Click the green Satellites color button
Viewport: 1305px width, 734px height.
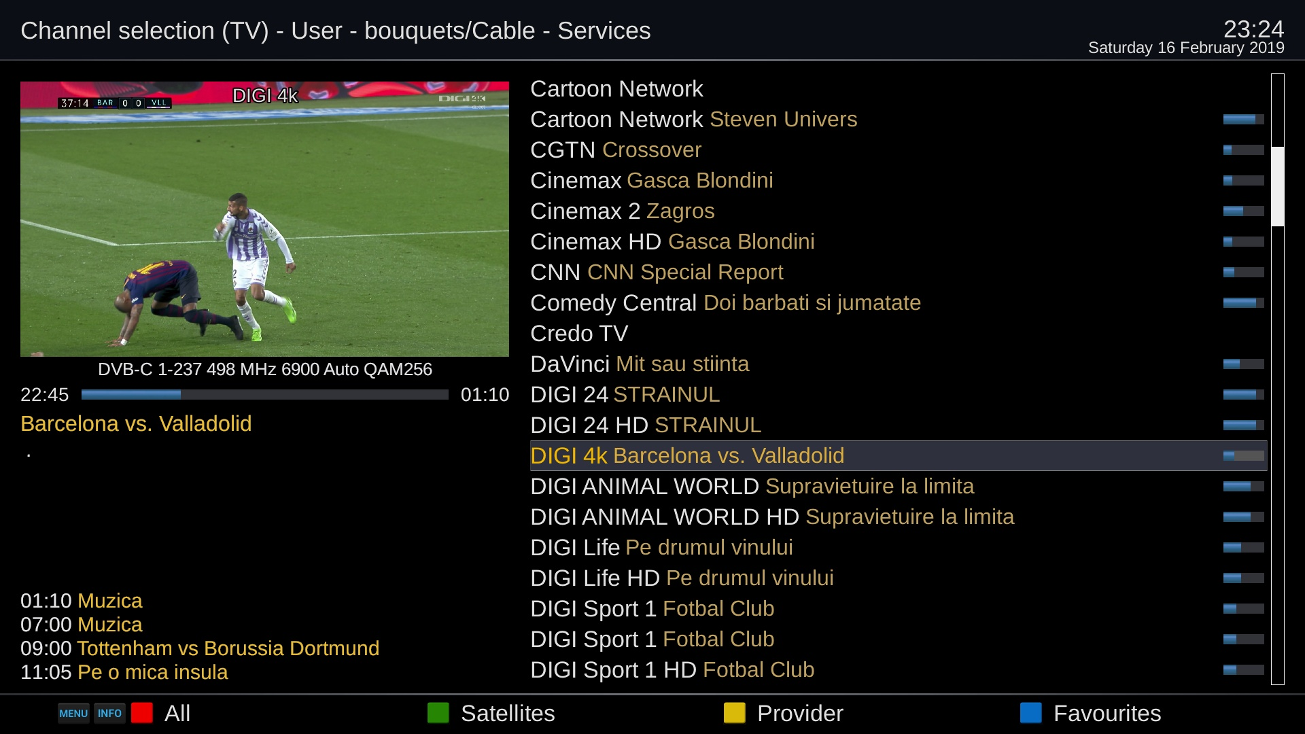coord(438,713)
